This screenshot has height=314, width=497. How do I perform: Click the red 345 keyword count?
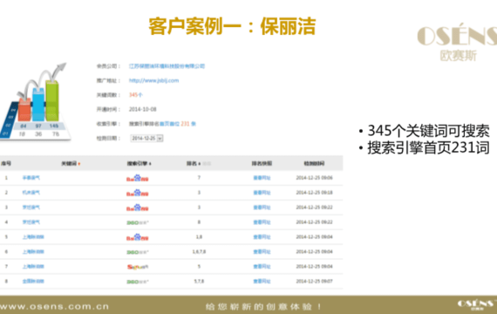tap(133, 95)
